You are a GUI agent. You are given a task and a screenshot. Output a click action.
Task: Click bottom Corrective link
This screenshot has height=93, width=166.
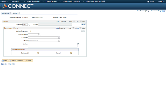tap(4, 64)
